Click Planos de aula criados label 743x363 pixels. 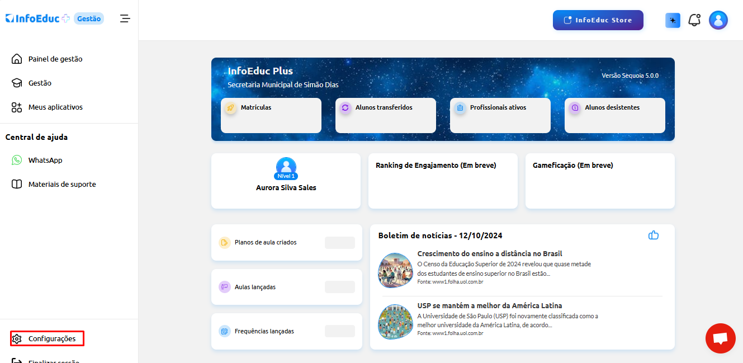(x=266, y=243)
